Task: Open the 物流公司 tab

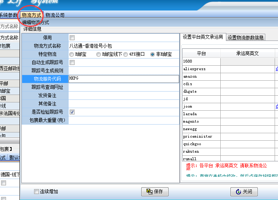Action: [55, 15]
